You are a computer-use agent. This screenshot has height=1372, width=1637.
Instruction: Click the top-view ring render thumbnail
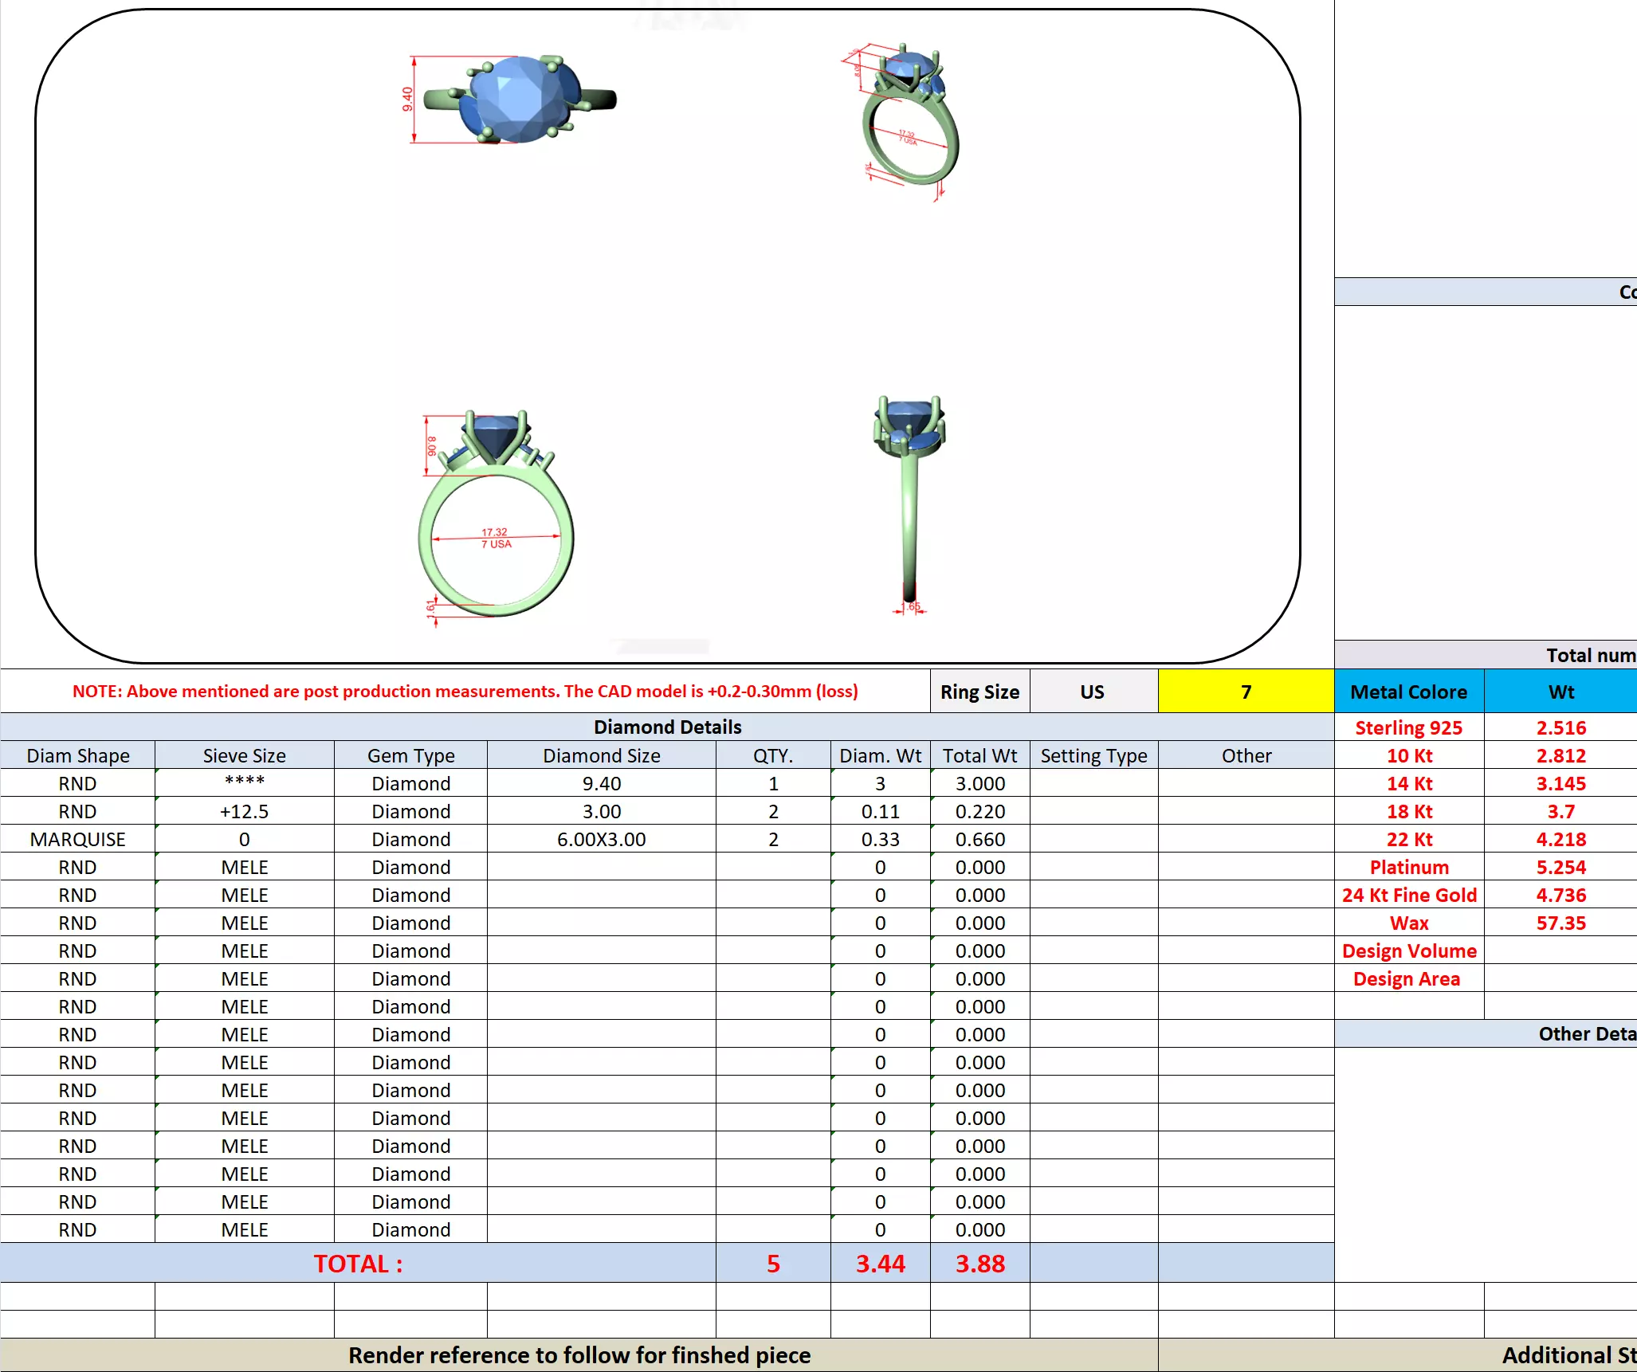(x=518, y=100)
